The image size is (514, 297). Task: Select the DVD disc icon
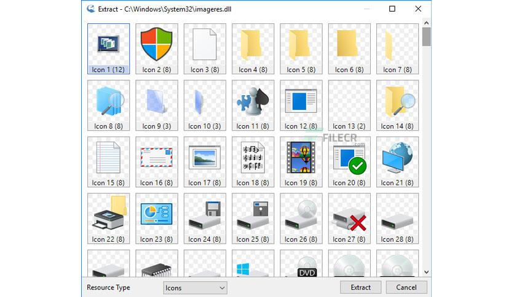[301, 264]
